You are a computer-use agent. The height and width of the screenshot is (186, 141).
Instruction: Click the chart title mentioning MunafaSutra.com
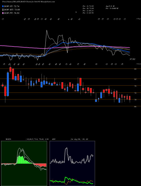(28, 2)
